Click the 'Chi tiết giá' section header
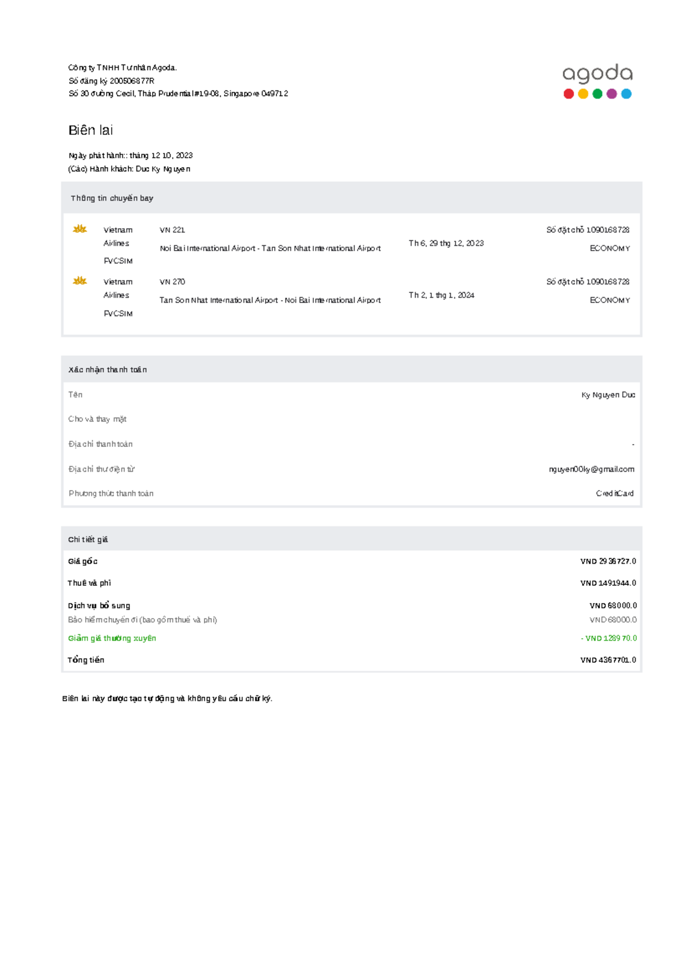Image resolution: width=691 pixels, height=978 pixels. tap(88, 540)
